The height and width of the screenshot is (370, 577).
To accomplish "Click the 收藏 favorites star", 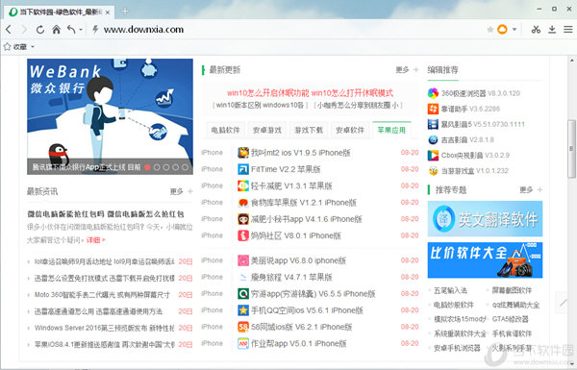I will [x=8, y=47].
